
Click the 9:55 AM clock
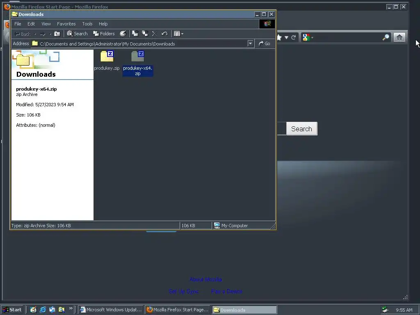click(404, 310)
